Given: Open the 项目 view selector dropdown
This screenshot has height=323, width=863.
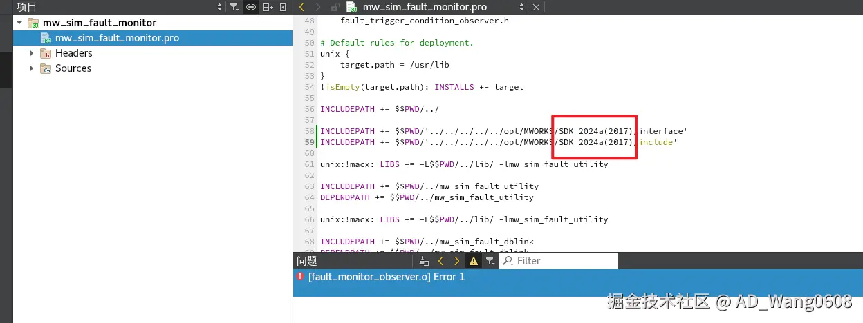Looking at the screenshot, I should point(220,7).
